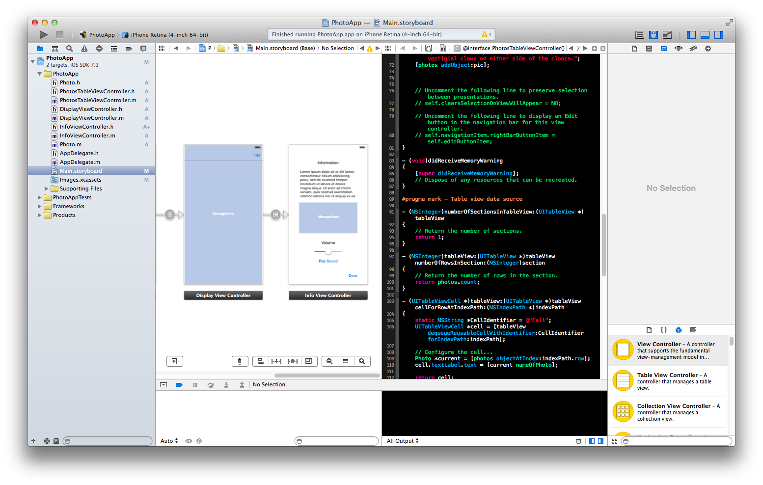The height and width of the screenshot is (485, 763).
Task: Toggle breakpoints activation in debug bar
Action: (179, 385)
